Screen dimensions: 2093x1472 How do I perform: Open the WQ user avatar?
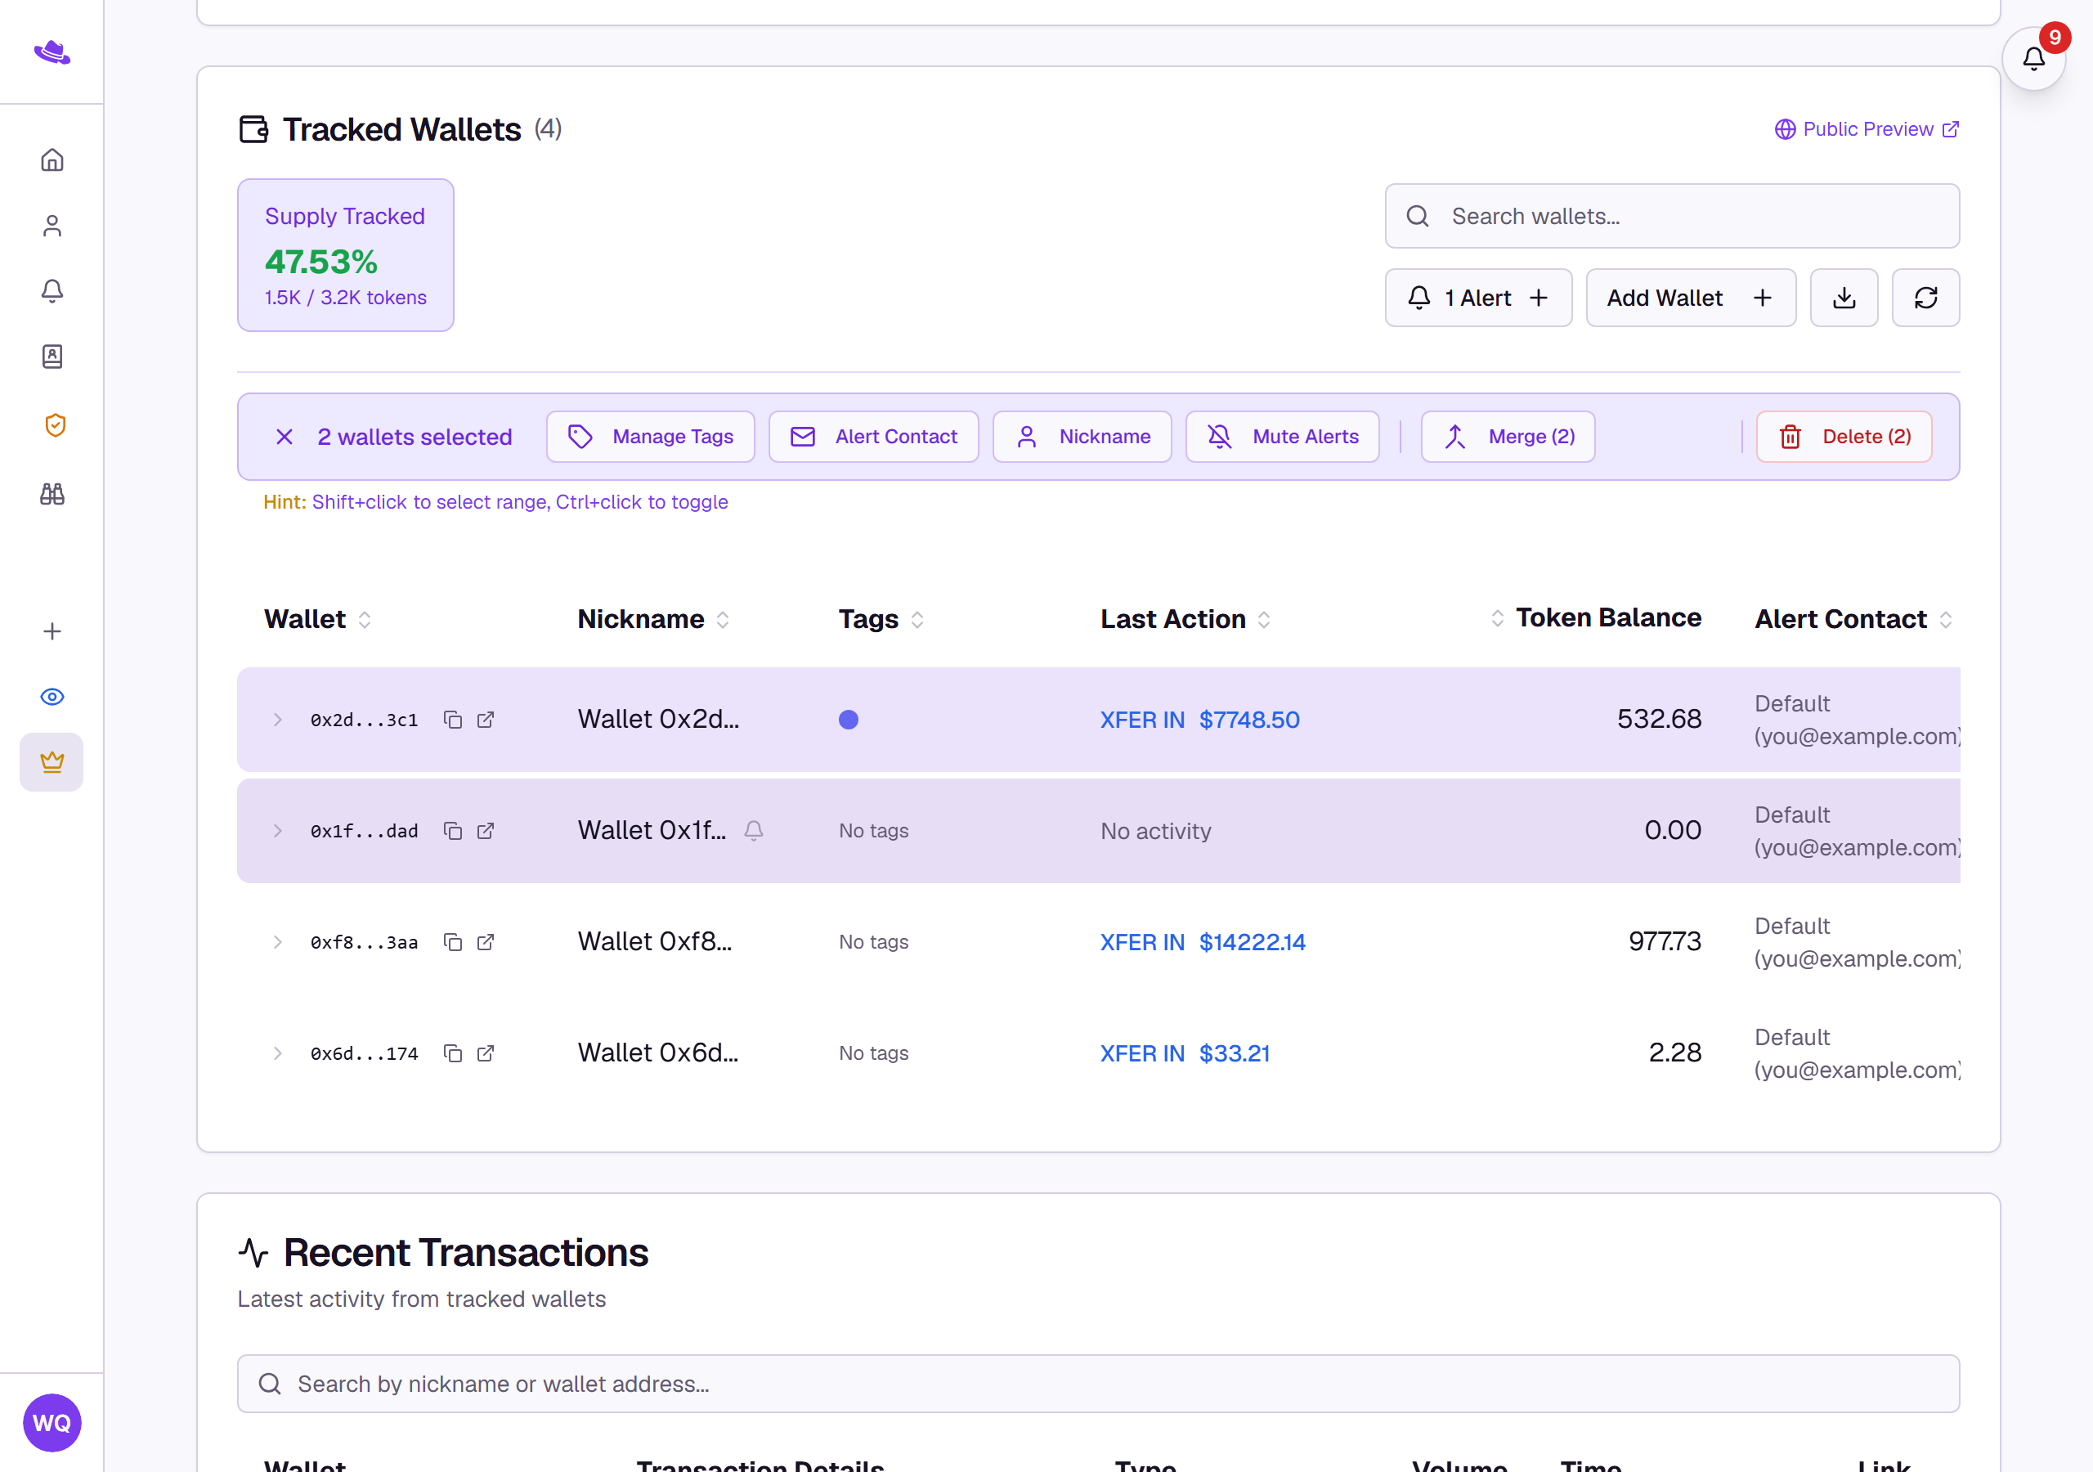(x=52, y=1422)
